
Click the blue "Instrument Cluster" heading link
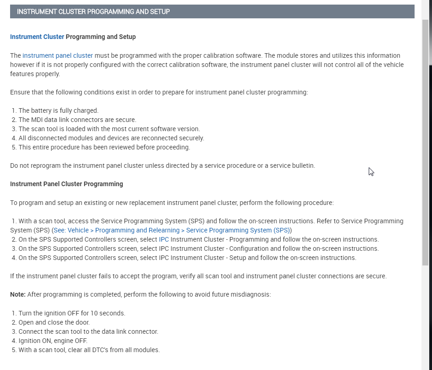click(x=37, y=37)
